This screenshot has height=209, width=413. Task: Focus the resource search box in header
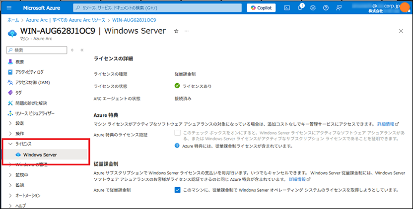click(157, 8)
